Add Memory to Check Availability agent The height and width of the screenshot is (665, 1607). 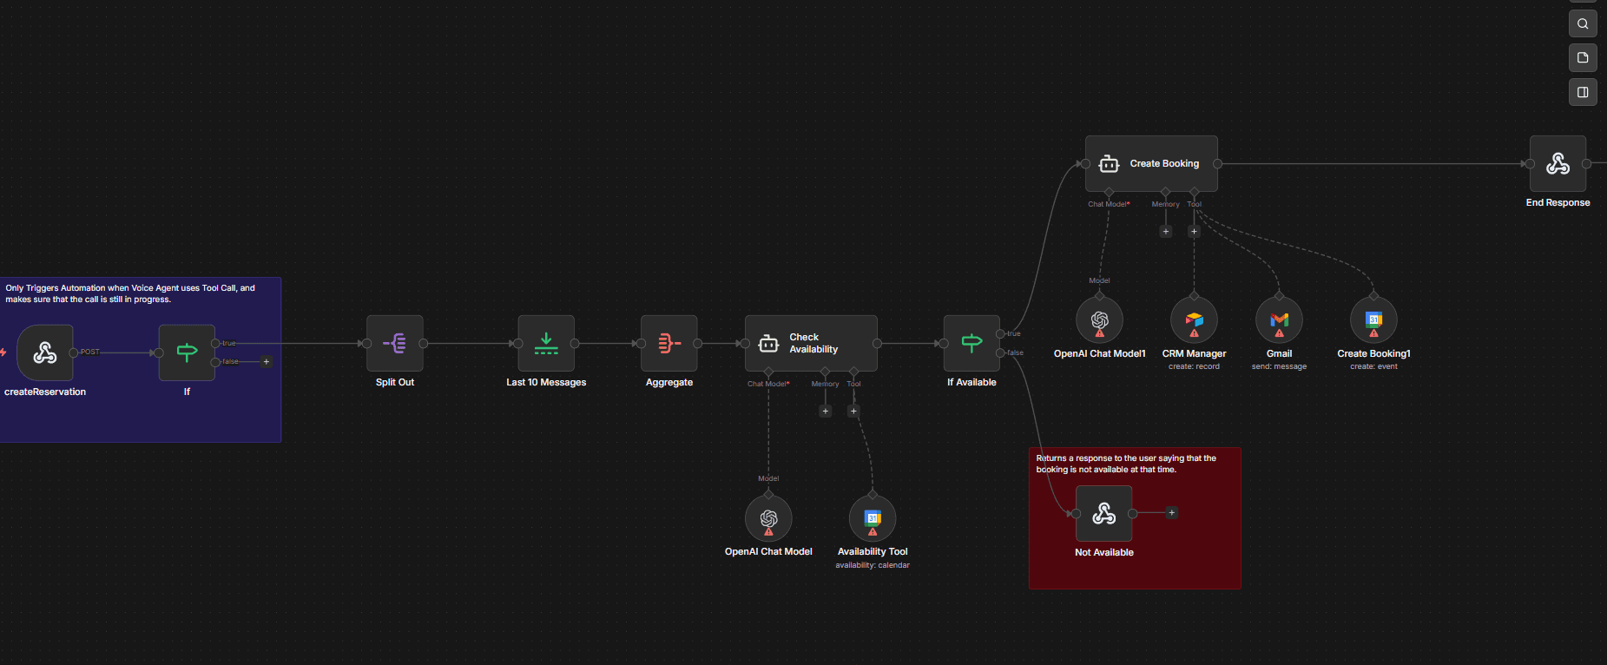[825, 412]
